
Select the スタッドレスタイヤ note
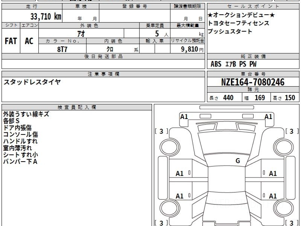[32, 82]
